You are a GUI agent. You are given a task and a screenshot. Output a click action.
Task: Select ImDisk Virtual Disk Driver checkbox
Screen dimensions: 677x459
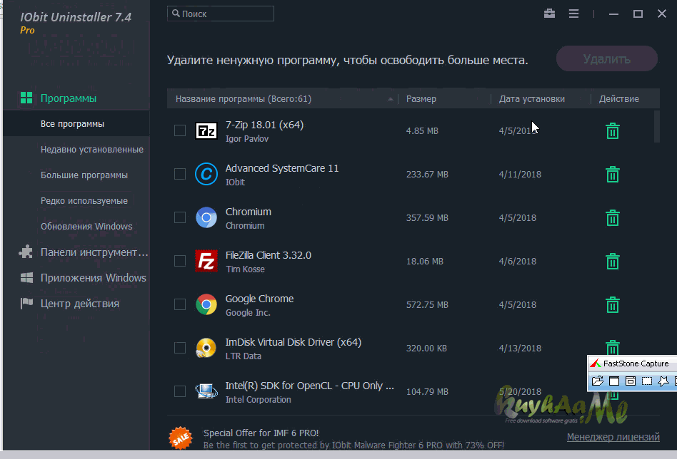(x=180, y=349)
